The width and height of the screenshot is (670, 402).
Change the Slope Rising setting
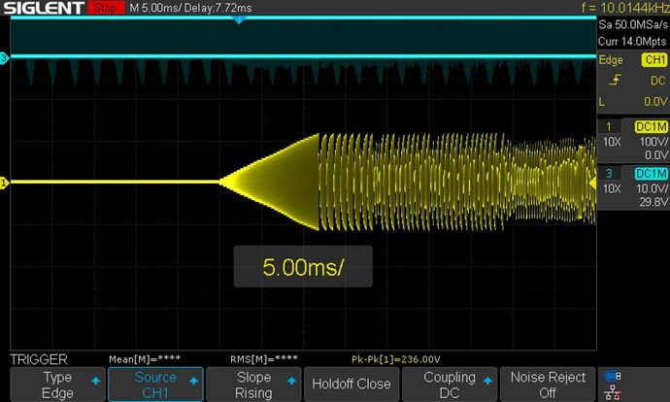coord(253,385)
